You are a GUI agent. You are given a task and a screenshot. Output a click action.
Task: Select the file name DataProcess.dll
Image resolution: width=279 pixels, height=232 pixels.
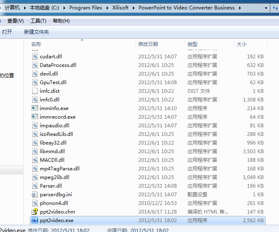click(58, 65)
